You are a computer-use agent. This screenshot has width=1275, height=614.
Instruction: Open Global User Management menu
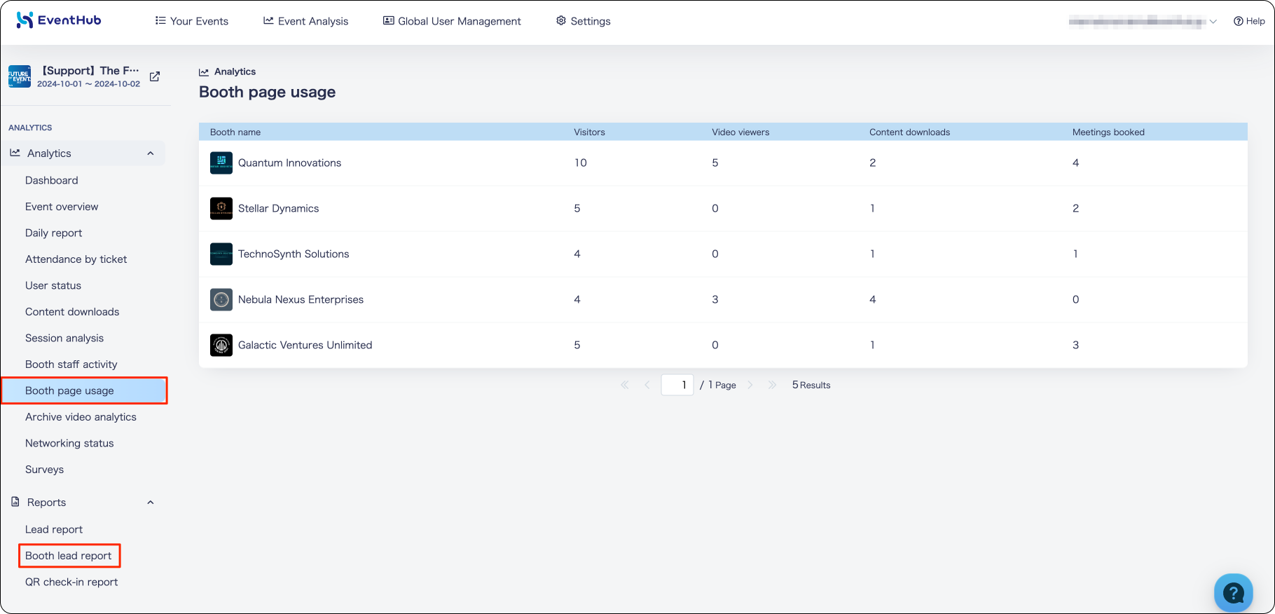[x=452, y=21]
